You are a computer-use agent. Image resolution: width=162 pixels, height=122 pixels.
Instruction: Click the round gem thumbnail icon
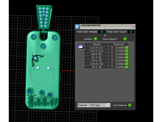coord(80,46)
